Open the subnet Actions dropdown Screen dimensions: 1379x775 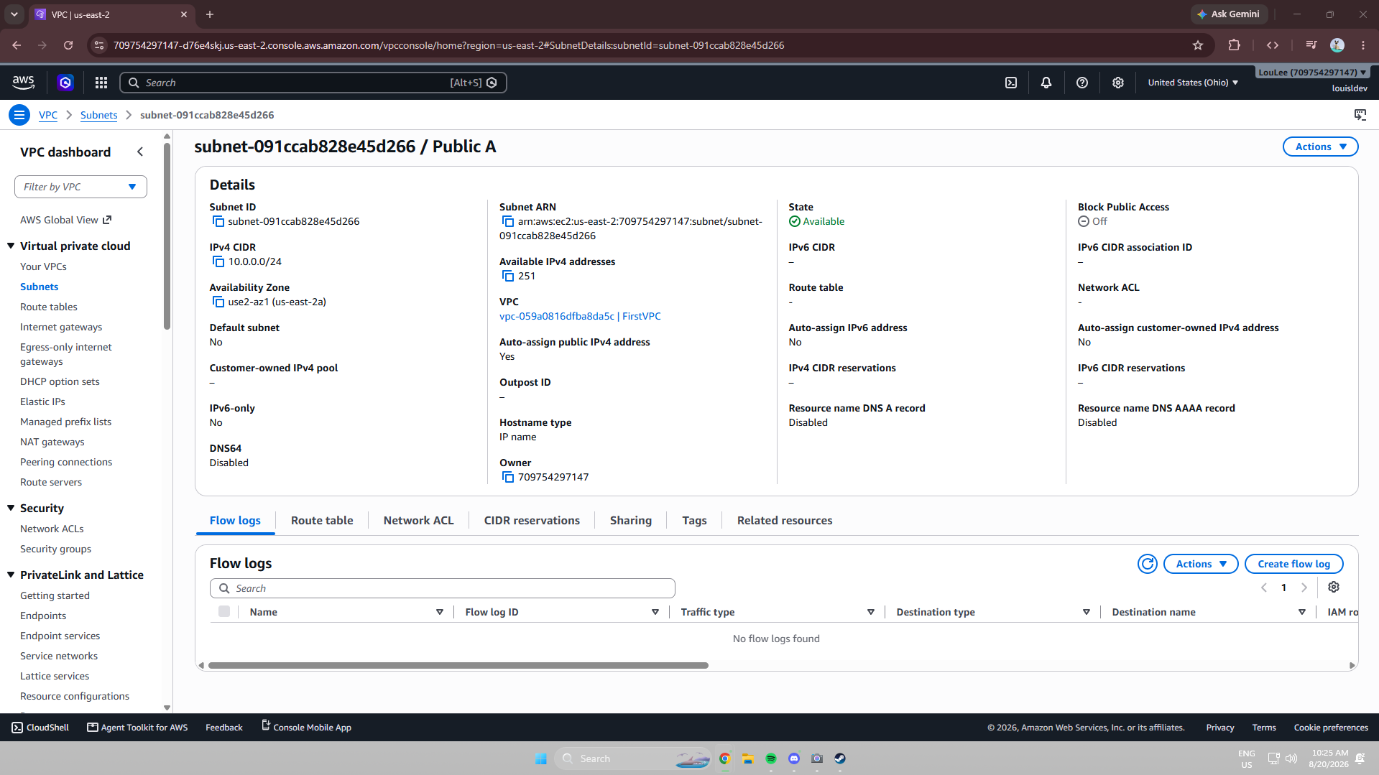[1320, 147]
